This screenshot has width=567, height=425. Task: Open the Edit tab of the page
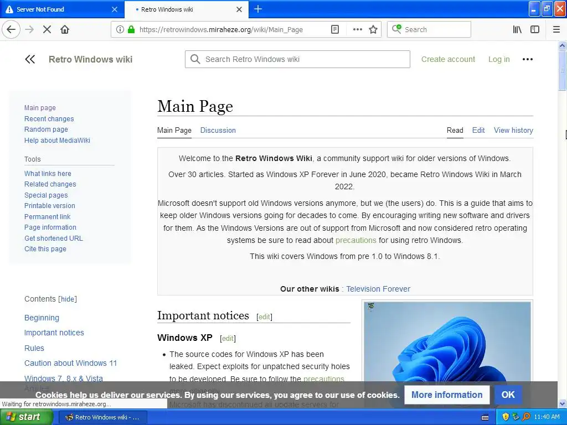(x=478, y=130)
